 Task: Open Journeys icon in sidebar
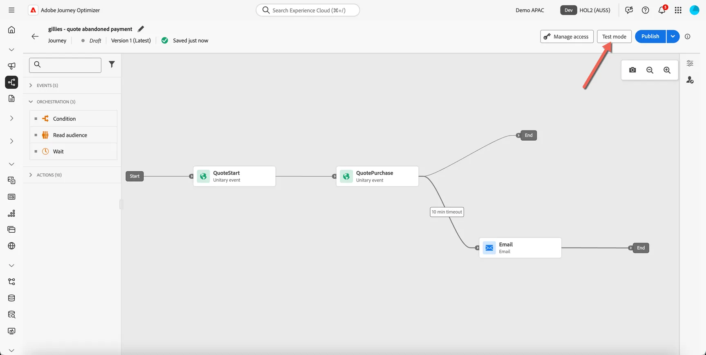pyautogui.click(x=11, y=82)
